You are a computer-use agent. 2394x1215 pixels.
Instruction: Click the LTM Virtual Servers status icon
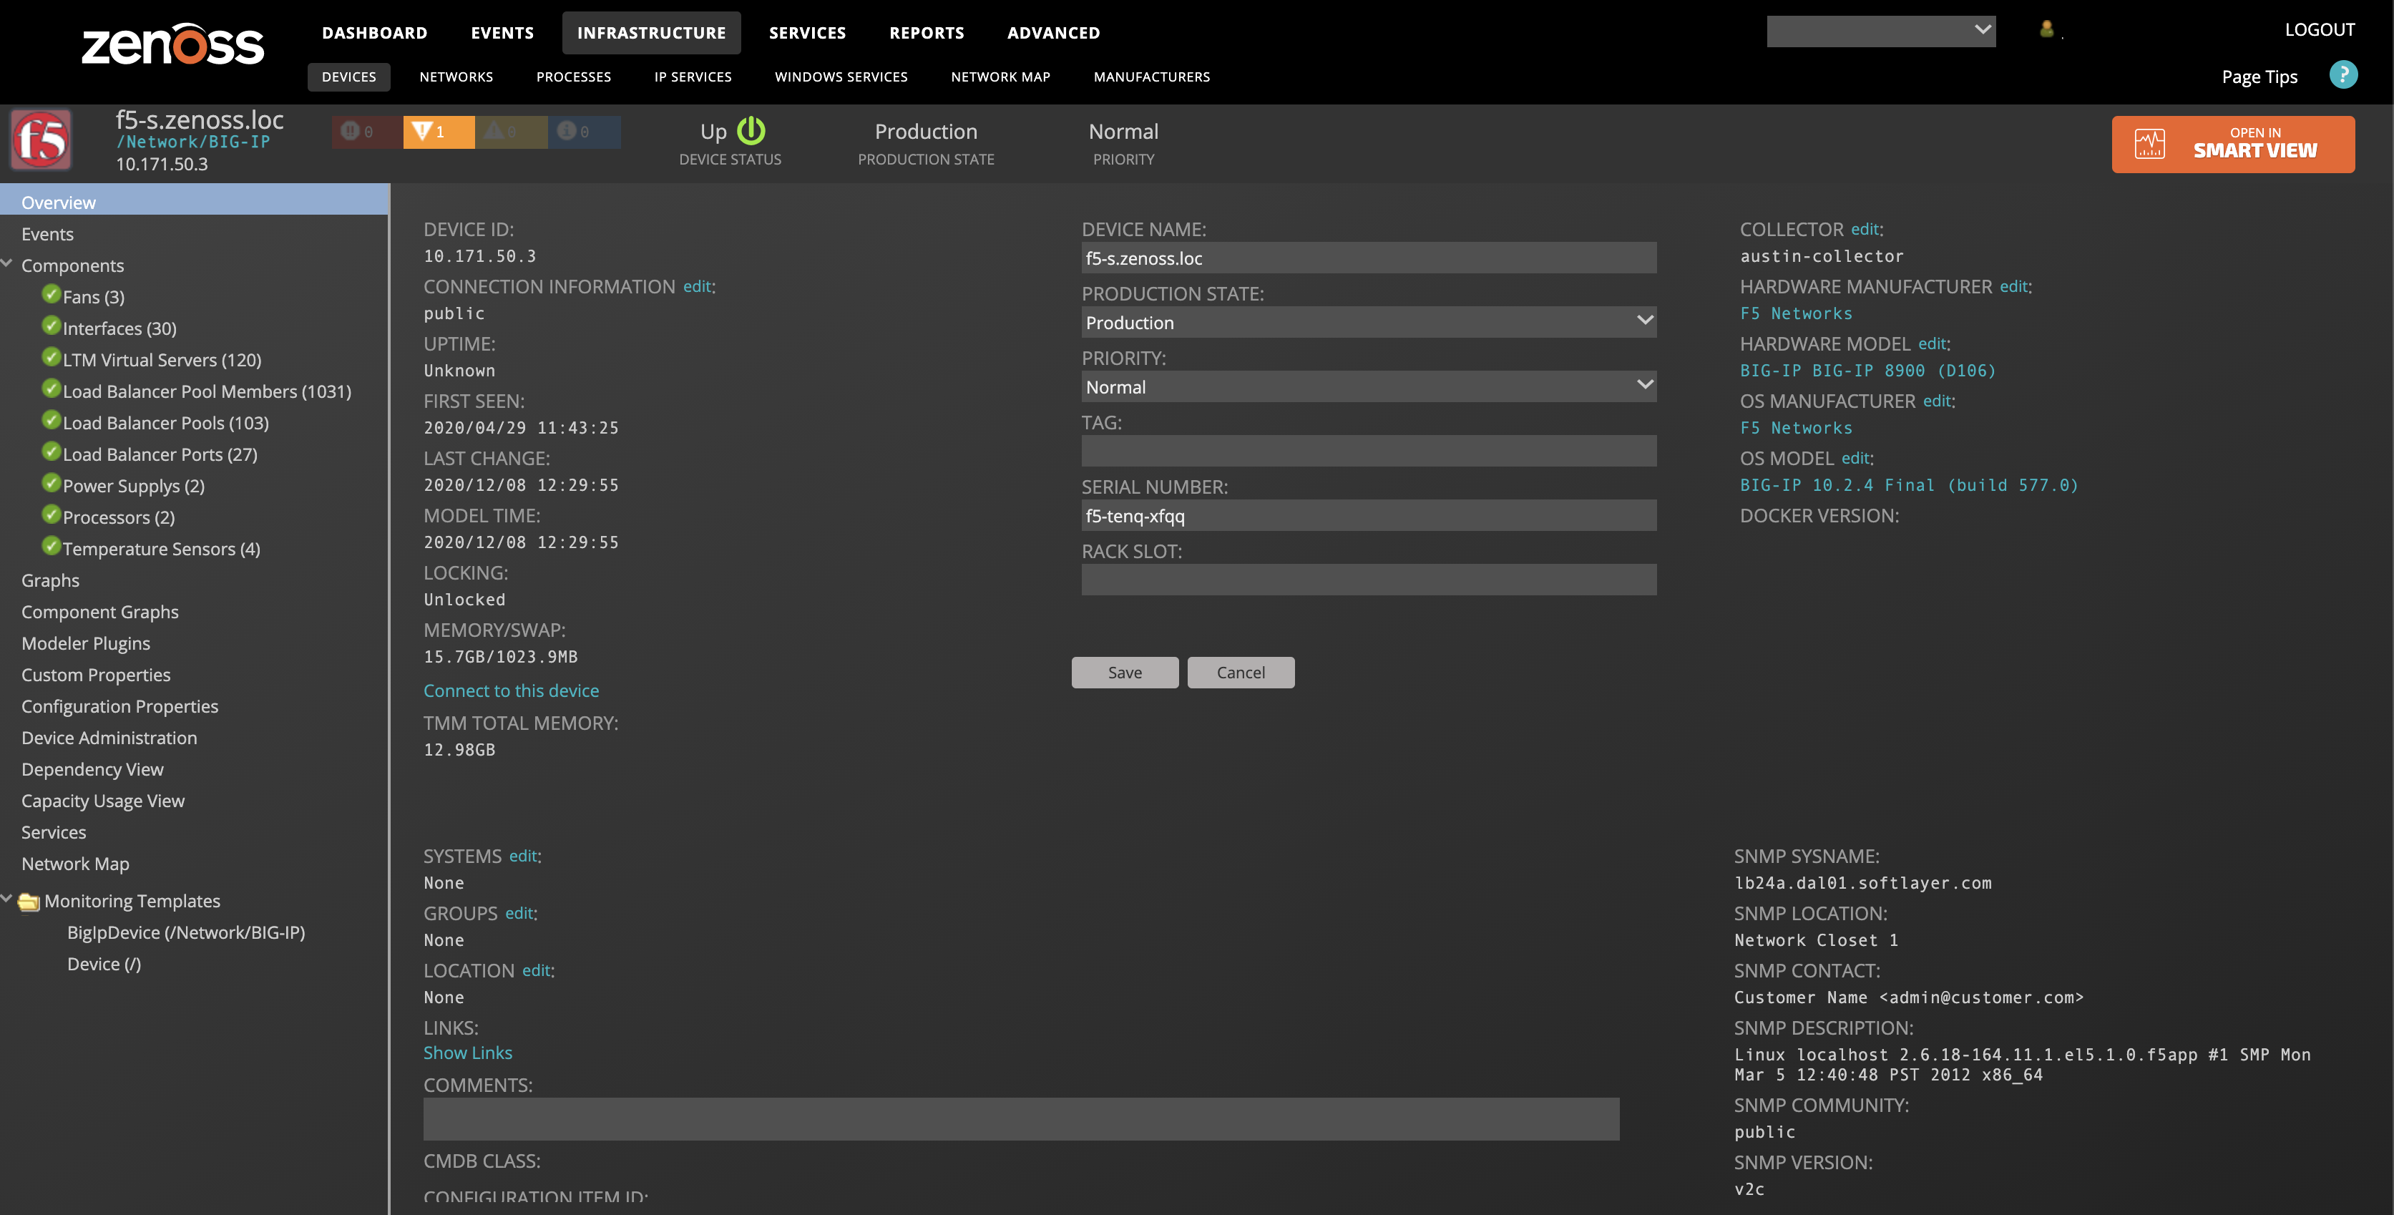pyautogui.click(x=52, y=358)
